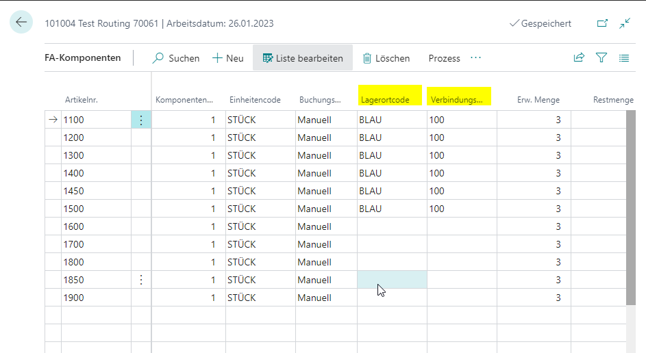Select Artikelnr. cell 1300
This screenshot has height=353, width=646.
tap(96, 155)
